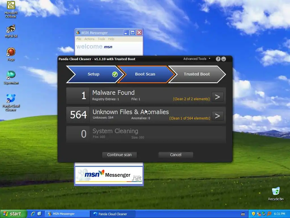This screenshot has height=218, width=290.
Task: Launch Internet Explorer from quick launch
Action: (x=33, y=214)
